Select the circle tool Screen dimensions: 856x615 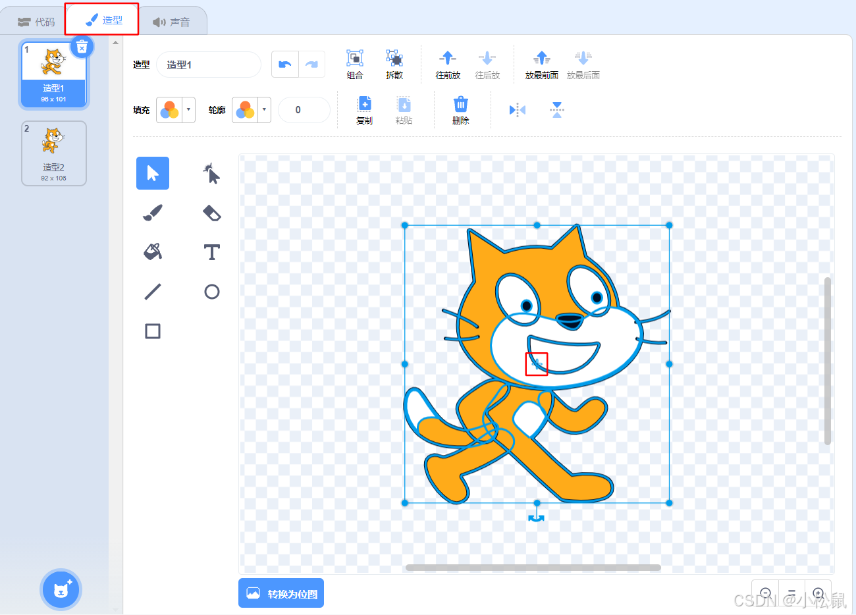tap(211, 292)
